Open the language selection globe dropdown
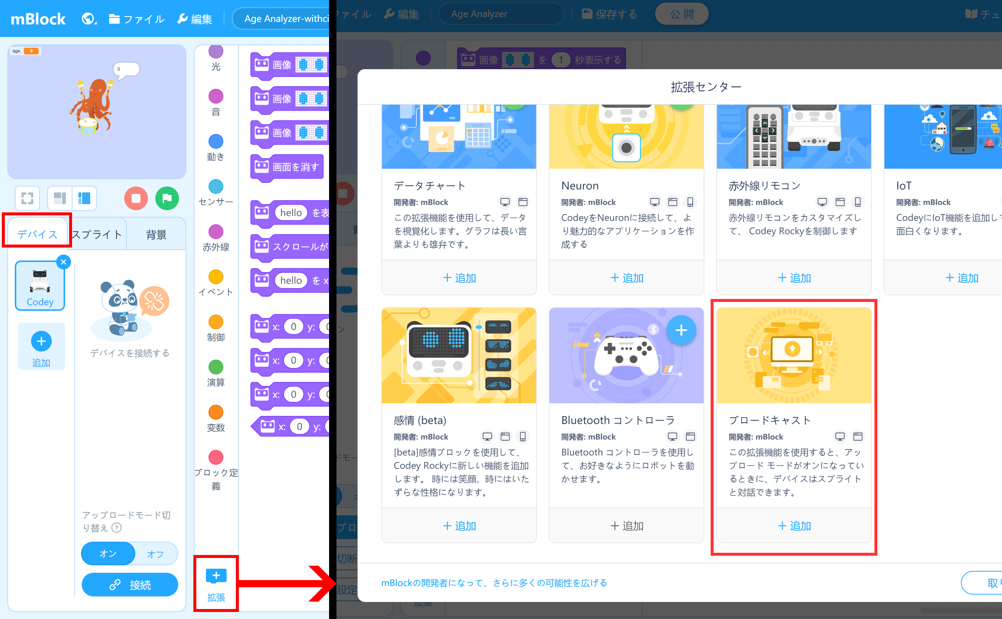Image resolution: width=1002 pixels, height=619 pixels. [x=88, y=18]
